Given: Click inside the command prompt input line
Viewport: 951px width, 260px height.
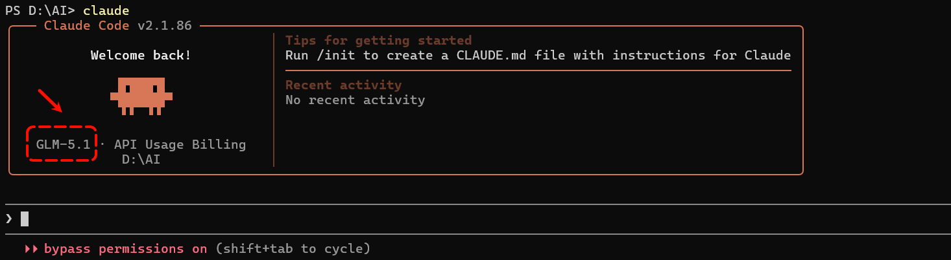Looking at the screenshot, I should 475,219.
